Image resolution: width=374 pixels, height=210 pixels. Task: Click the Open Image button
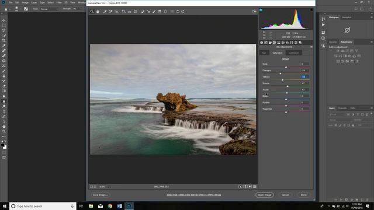click(x=265, y=195)
